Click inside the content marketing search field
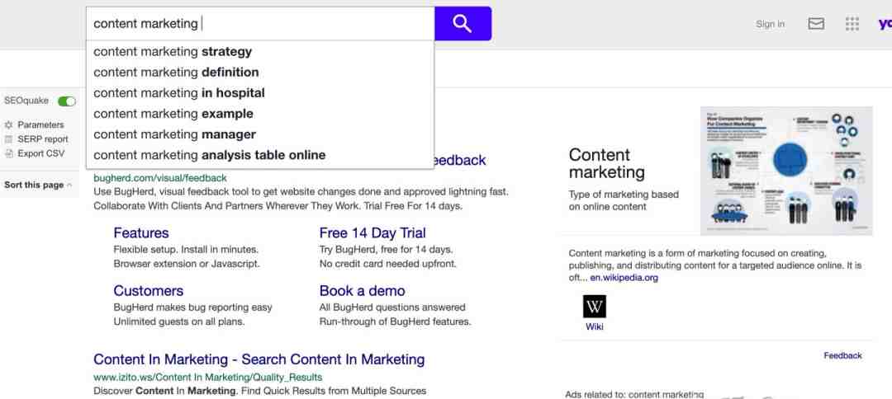The width and height of the screenshot is (892, 399). coord(260,24)
